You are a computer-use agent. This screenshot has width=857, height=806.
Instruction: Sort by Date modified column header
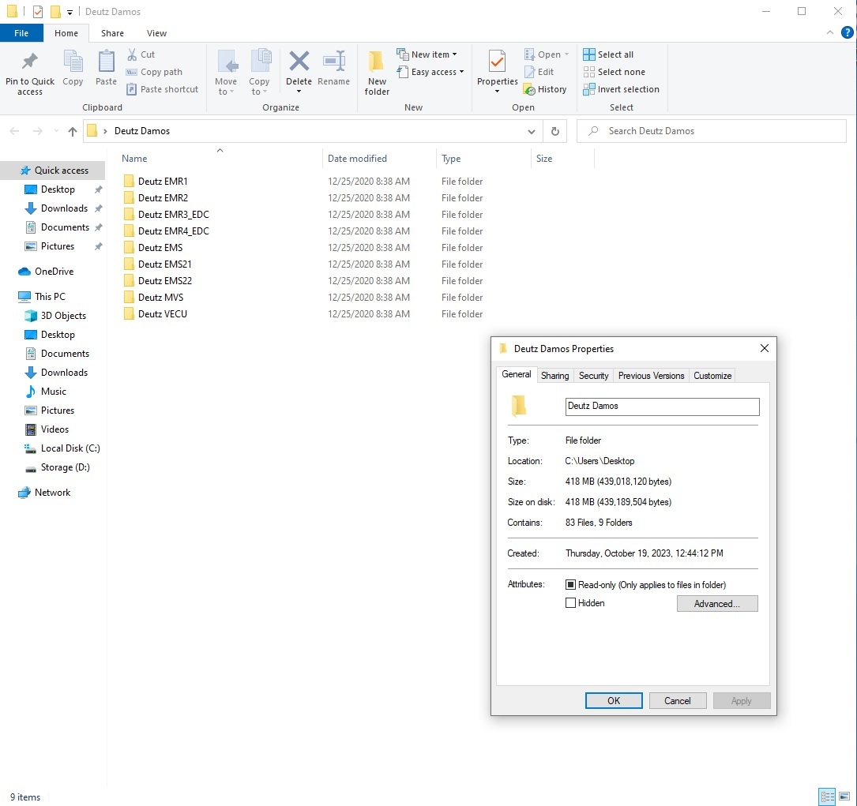pos(357,159)
